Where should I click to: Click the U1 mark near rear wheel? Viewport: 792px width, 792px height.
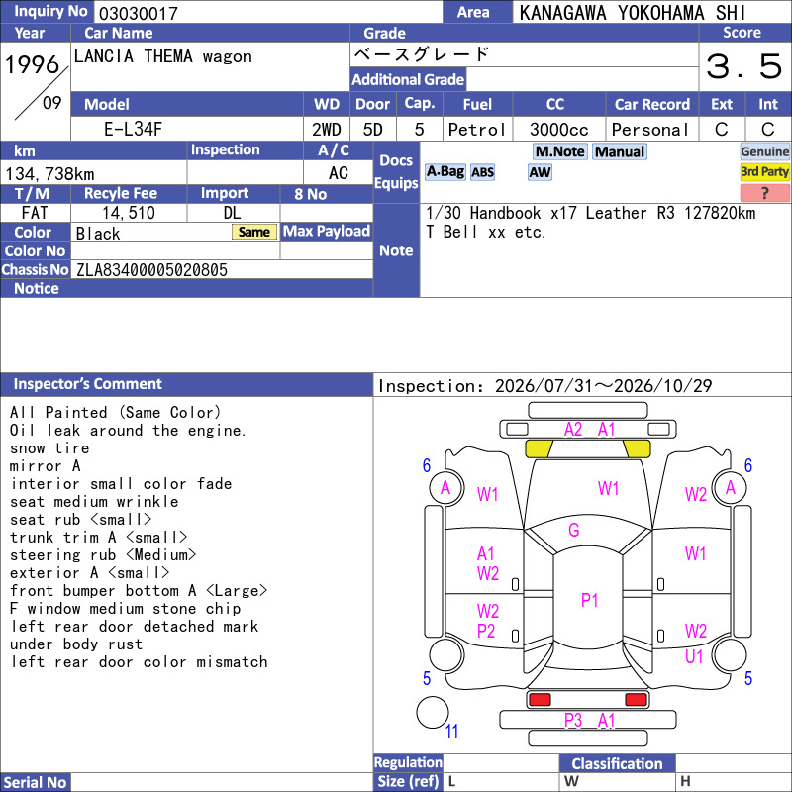tap(694, 656)
